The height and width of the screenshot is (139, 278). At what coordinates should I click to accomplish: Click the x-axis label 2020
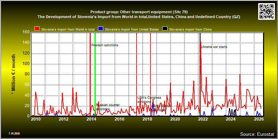[x=175, y=119]
